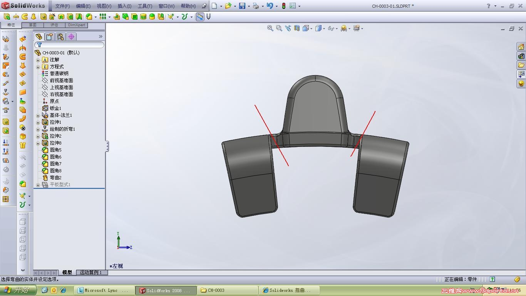Click the fillet icon in top toolbar
Image resolution: width=526 pixels, height=296 pixels.
(x=89, y=17)
